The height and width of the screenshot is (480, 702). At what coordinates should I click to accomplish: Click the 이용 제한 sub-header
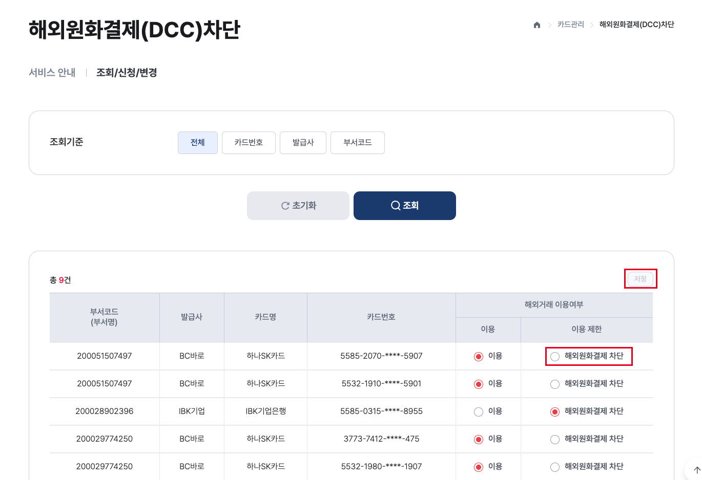pos(587,330)
